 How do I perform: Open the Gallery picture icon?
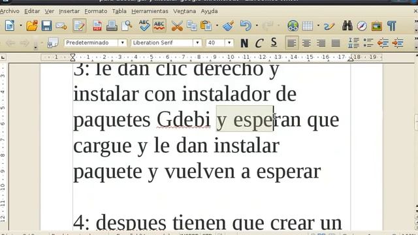tap(377, 26)
